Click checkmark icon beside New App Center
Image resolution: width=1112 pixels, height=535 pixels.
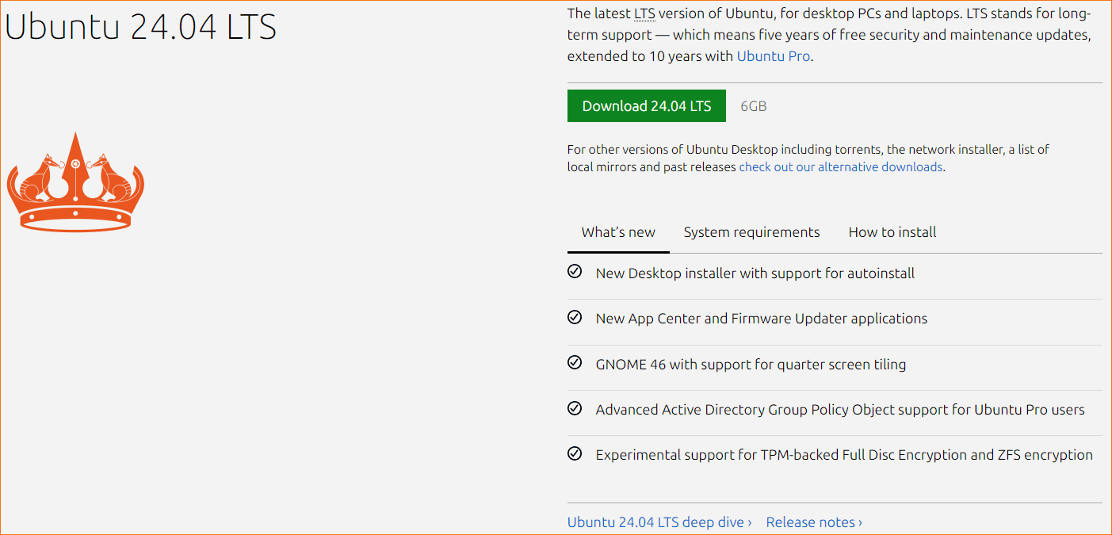[575, 317]
